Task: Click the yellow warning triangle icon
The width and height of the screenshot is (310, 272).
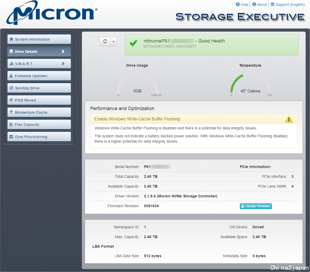Action: point(289,119)
